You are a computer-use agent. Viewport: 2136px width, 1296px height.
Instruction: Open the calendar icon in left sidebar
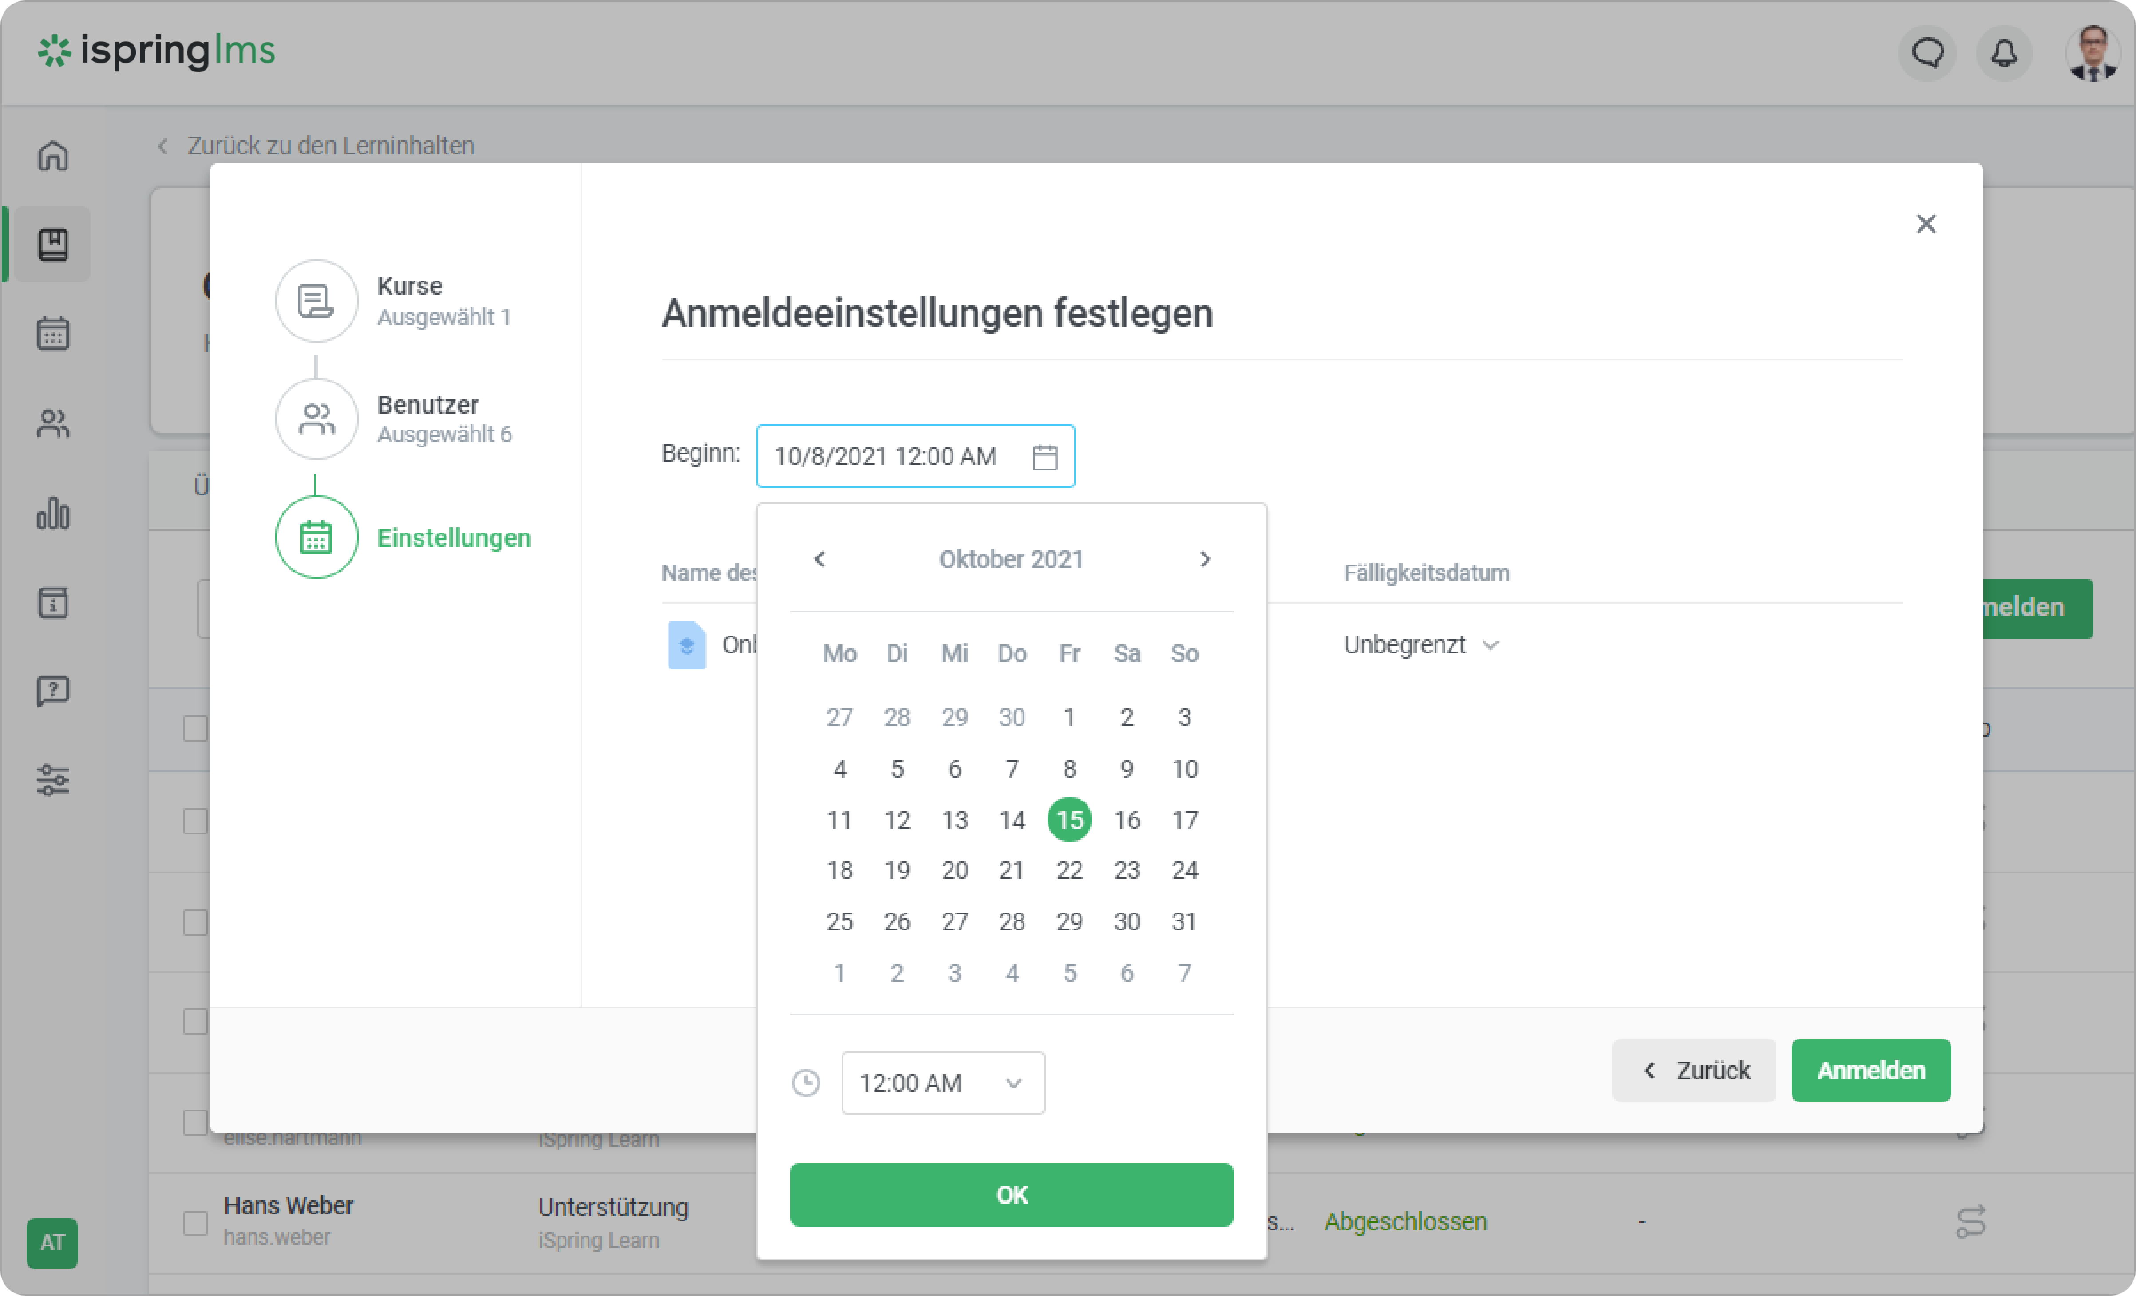[53, 333]
